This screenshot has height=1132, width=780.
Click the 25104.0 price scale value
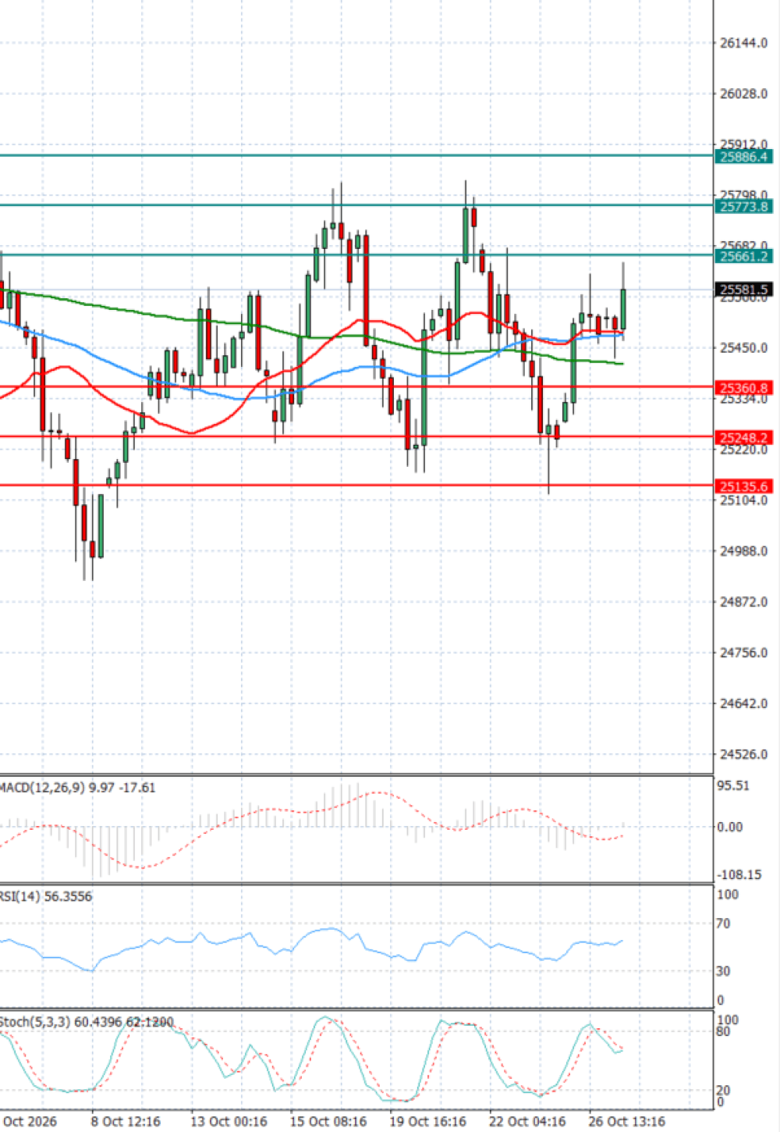pos(743,500)
